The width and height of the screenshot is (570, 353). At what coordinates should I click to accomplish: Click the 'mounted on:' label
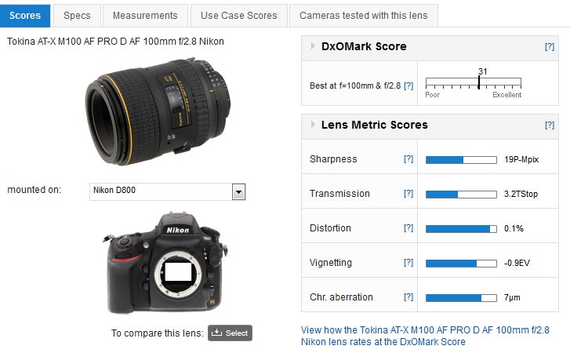click(x=34, y=190)
